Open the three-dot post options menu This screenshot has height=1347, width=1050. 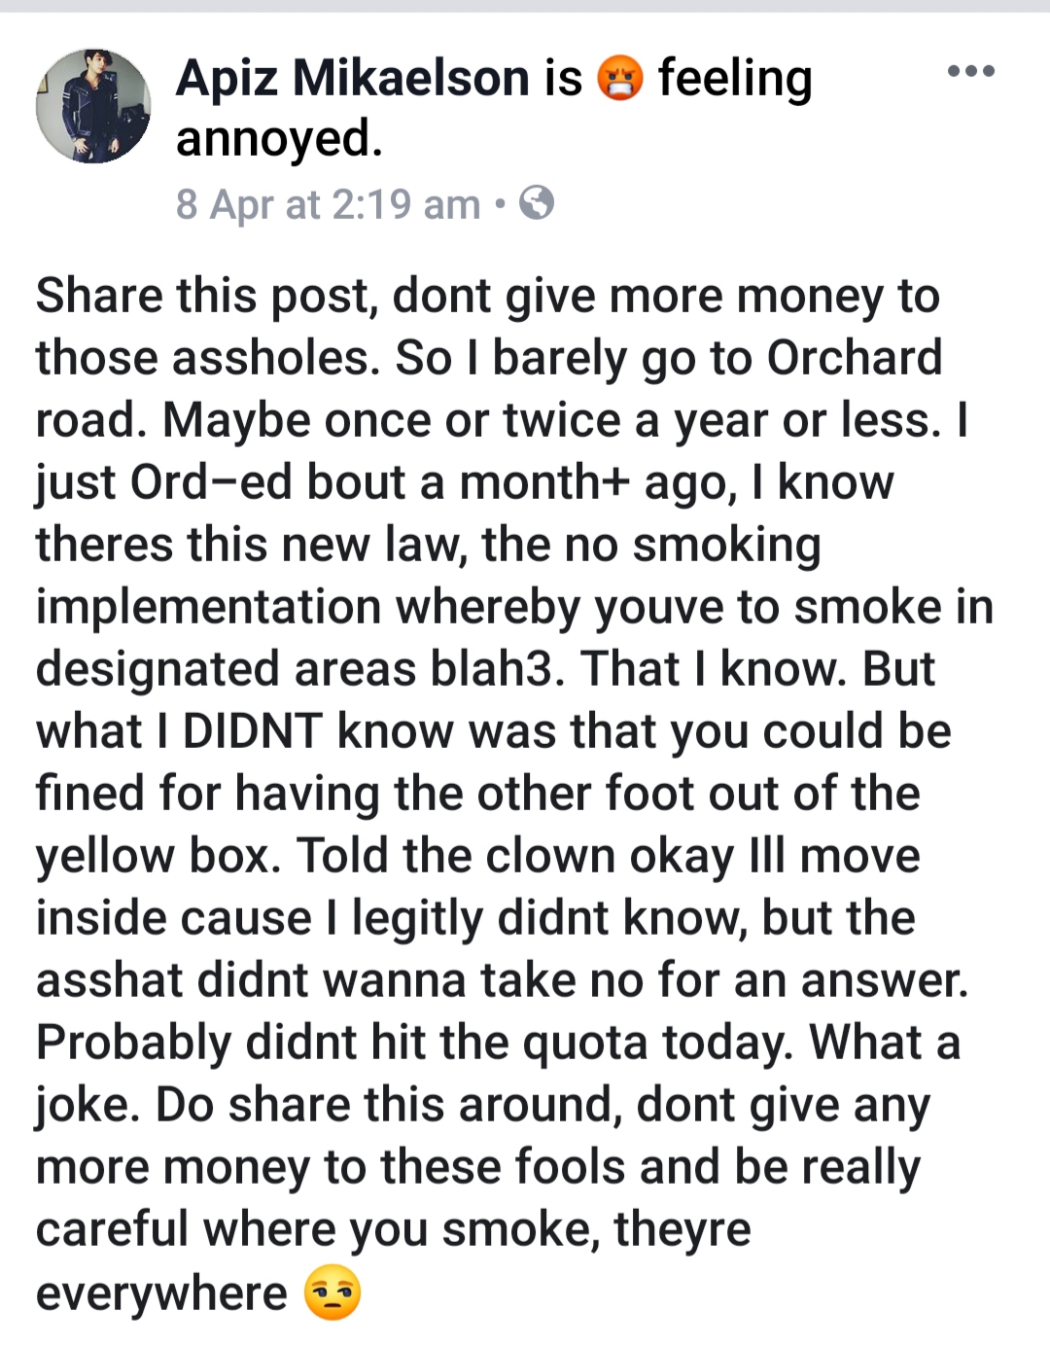click(x=971, y=71)
